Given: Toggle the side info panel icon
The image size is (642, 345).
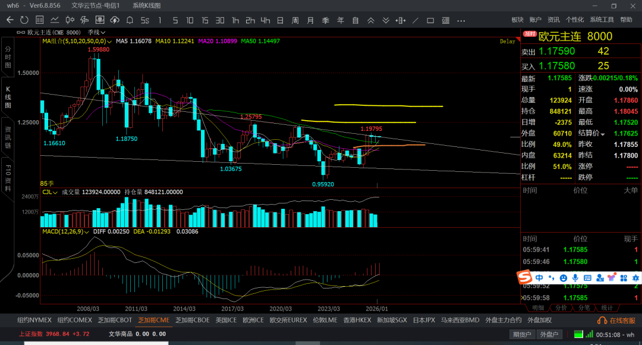Looking at the screenshot, I should click(445, 20).
